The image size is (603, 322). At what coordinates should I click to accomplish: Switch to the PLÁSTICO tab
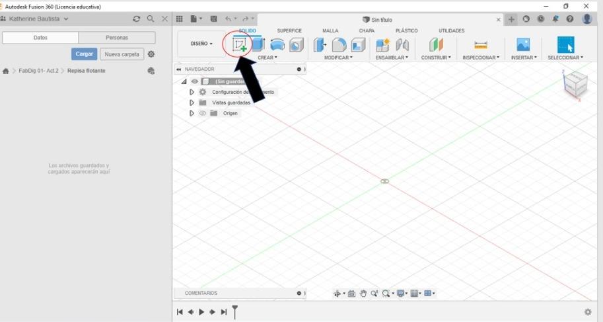click(406, 30)
